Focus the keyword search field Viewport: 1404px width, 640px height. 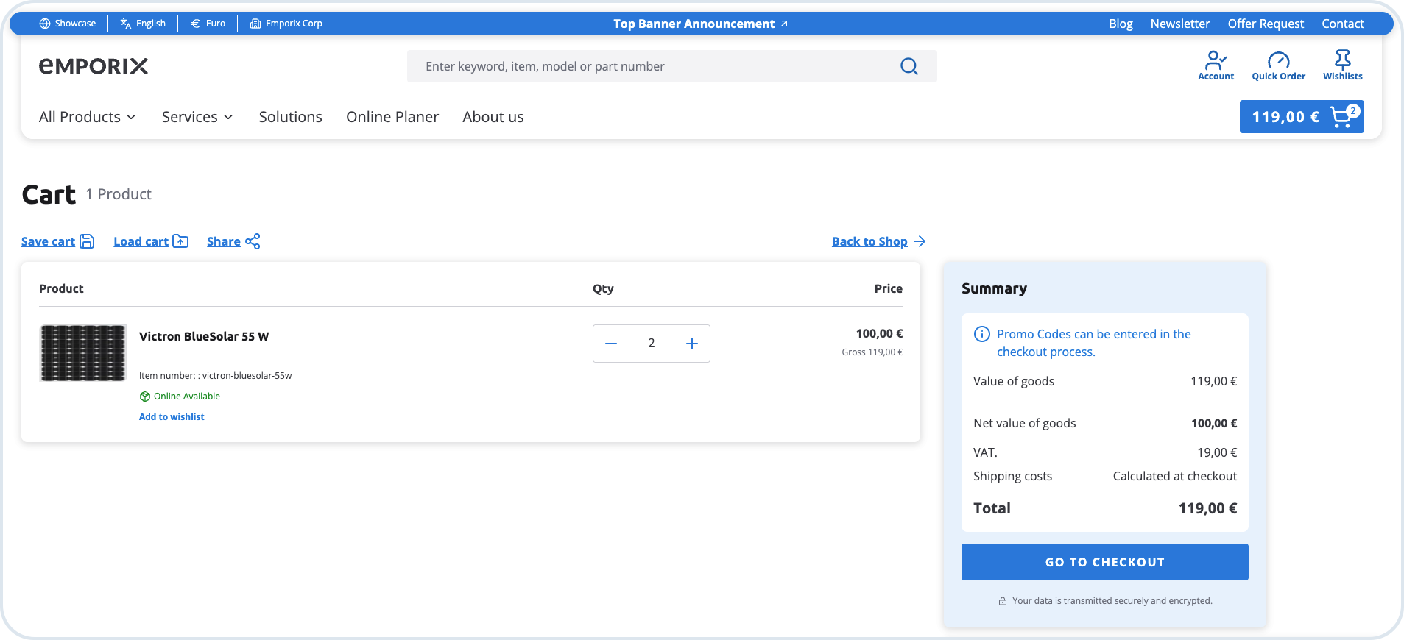tap(671, 66)
